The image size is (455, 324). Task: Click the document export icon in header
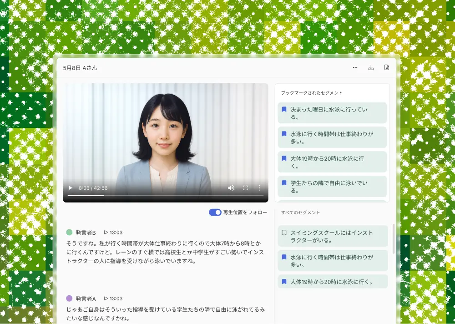tap(387, 67)
